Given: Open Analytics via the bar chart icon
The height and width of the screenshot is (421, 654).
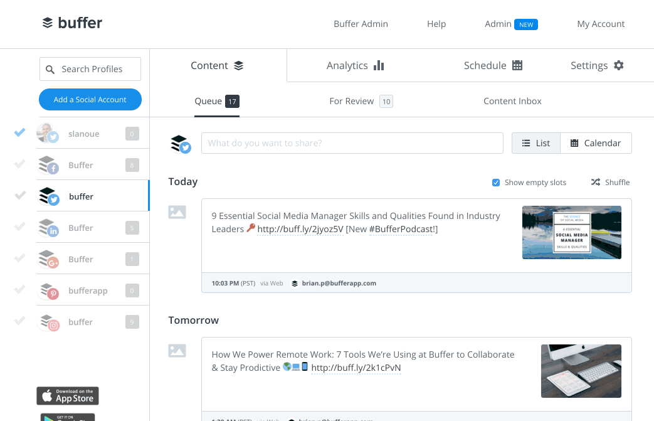Looking at the screenshot, I should (379, 65).
